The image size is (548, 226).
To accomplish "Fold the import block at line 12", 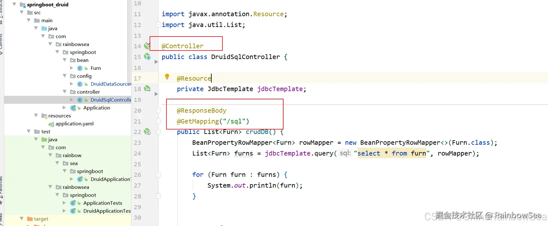I will 158,24.
